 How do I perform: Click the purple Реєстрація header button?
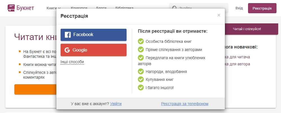point(262,8)
